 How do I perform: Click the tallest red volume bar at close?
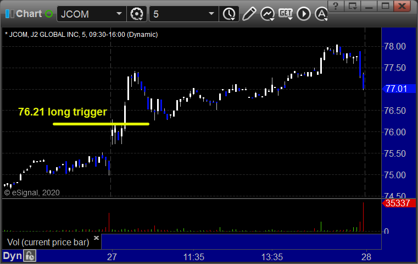click(x=363, y=217)
